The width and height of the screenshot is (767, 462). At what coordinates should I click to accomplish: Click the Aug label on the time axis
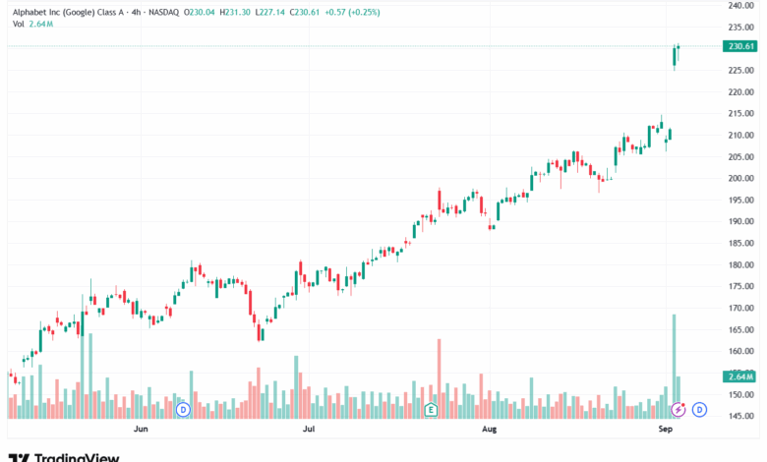point(489,430)
